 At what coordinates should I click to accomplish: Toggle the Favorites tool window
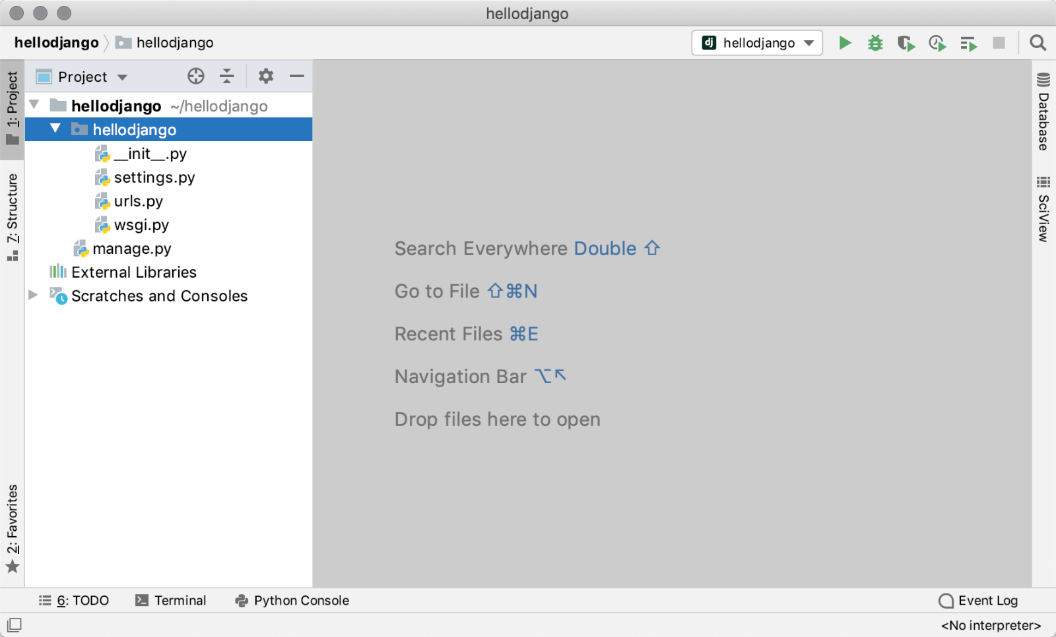click(x=13, y=528)
